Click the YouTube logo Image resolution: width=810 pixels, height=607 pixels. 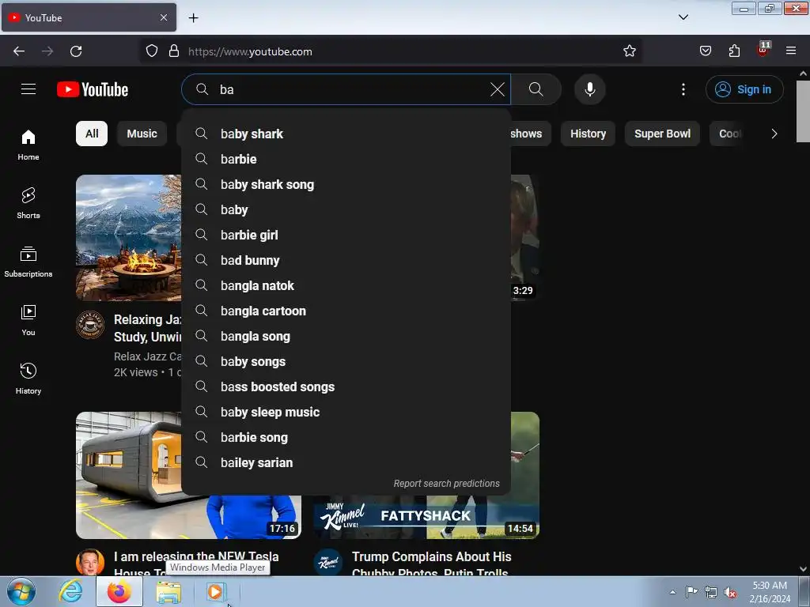[x=93, y=89]
